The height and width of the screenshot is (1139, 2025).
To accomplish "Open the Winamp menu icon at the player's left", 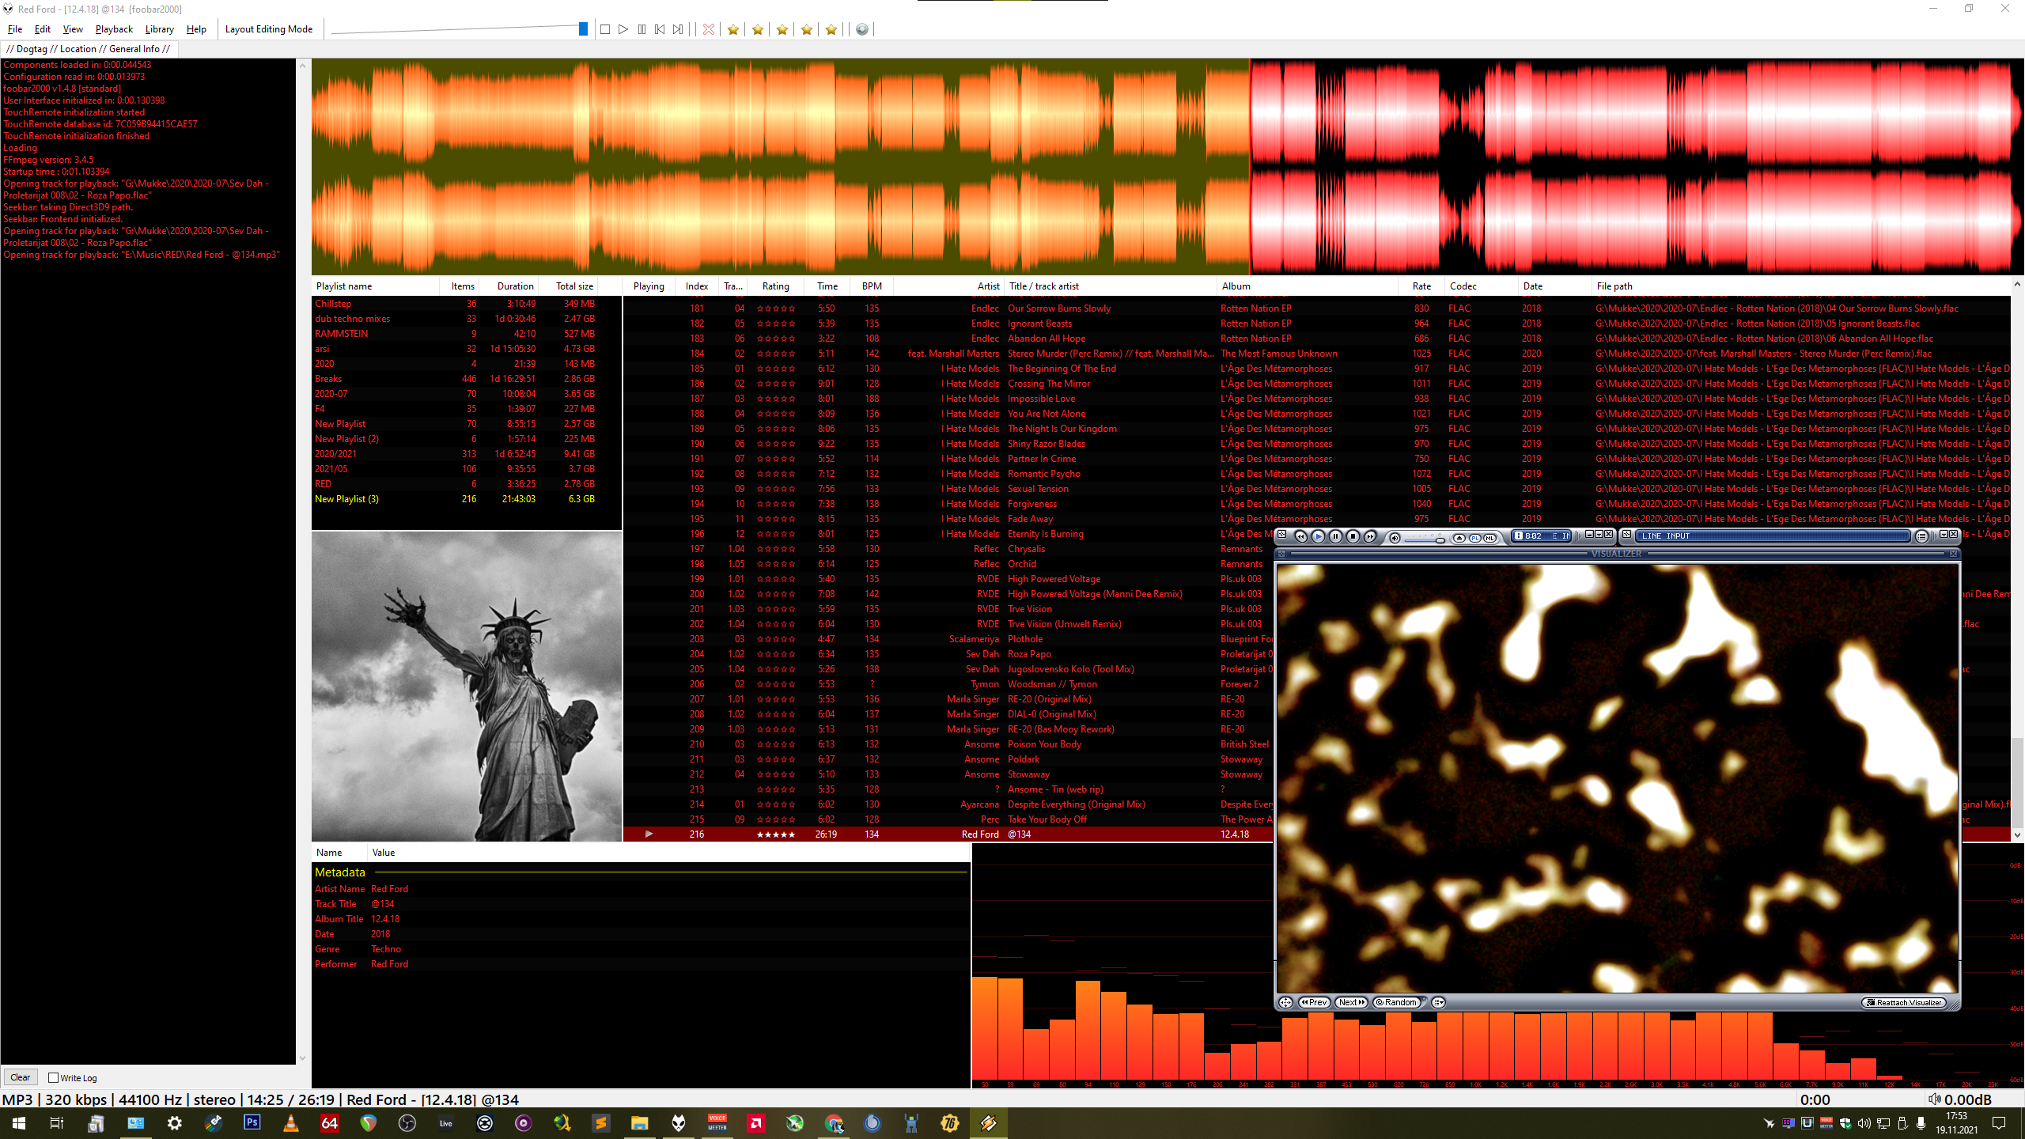I will 1281,534.
